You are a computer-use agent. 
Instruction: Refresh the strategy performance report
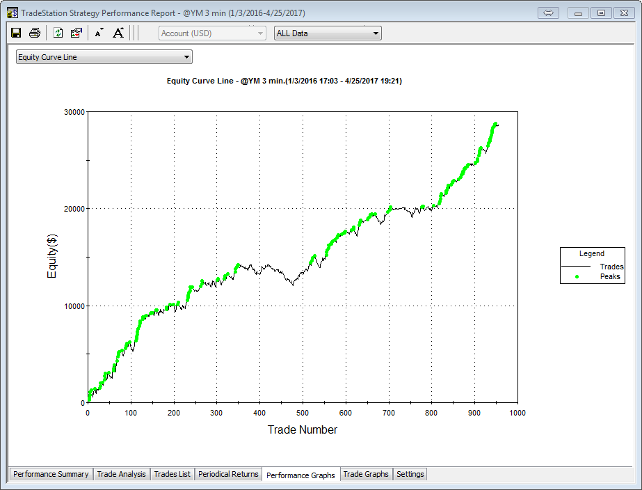pyautogui.click(x=58, y=33)
